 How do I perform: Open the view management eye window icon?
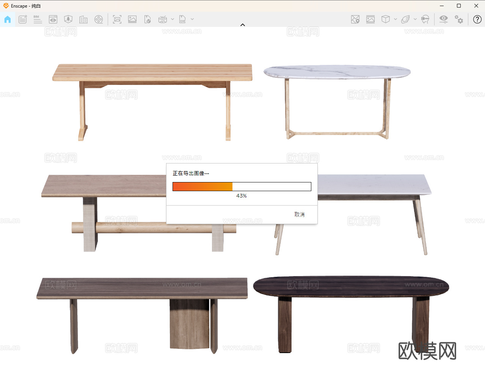click(53, 19)
